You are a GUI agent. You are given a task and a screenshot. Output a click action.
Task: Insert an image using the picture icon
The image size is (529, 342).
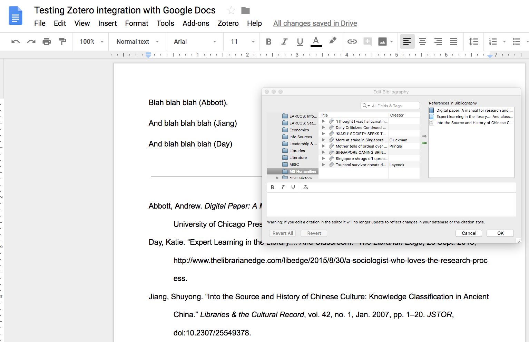[382, 42]
